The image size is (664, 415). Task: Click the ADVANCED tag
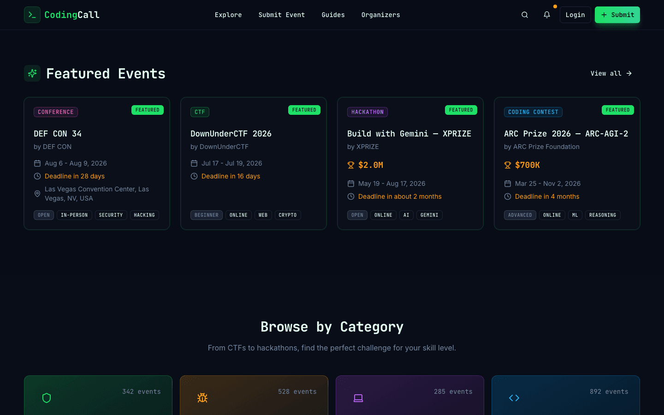coord(520,215)
